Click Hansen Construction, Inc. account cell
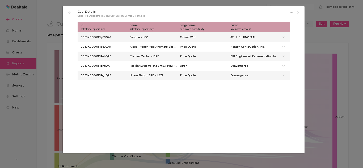The image size is (363, 168). pos(247,47)
